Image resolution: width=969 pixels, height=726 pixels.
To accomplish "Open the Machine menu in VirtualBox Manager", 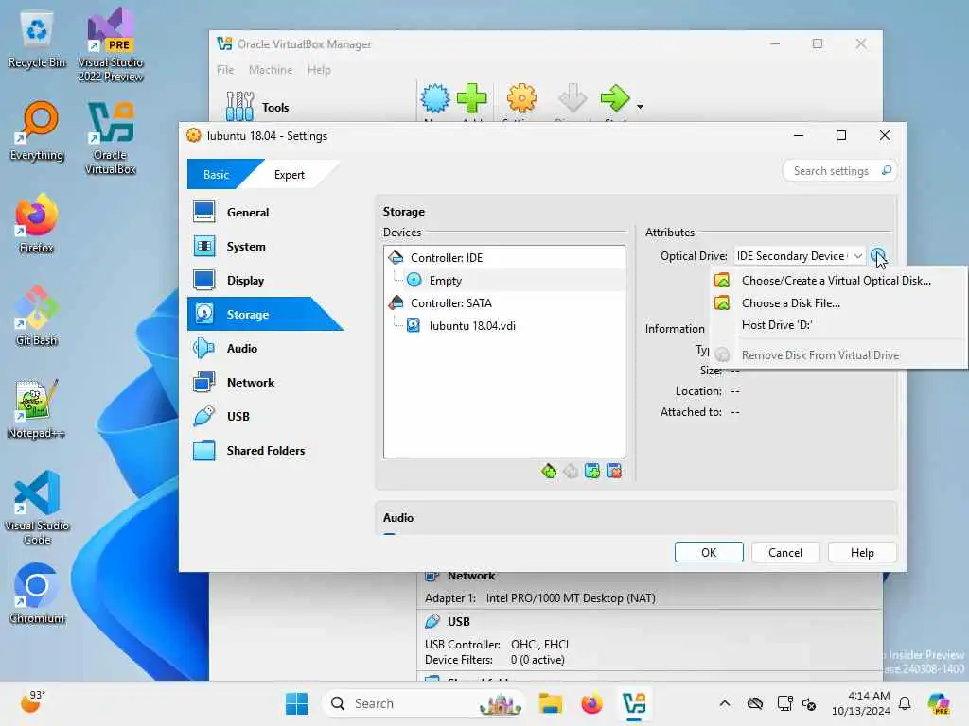I will pos(271,70).
